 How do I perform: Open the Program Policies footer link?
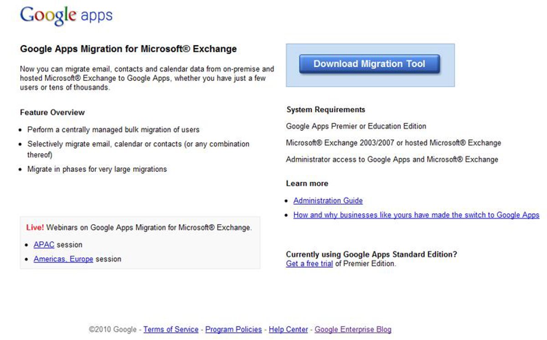click(233, 329)
